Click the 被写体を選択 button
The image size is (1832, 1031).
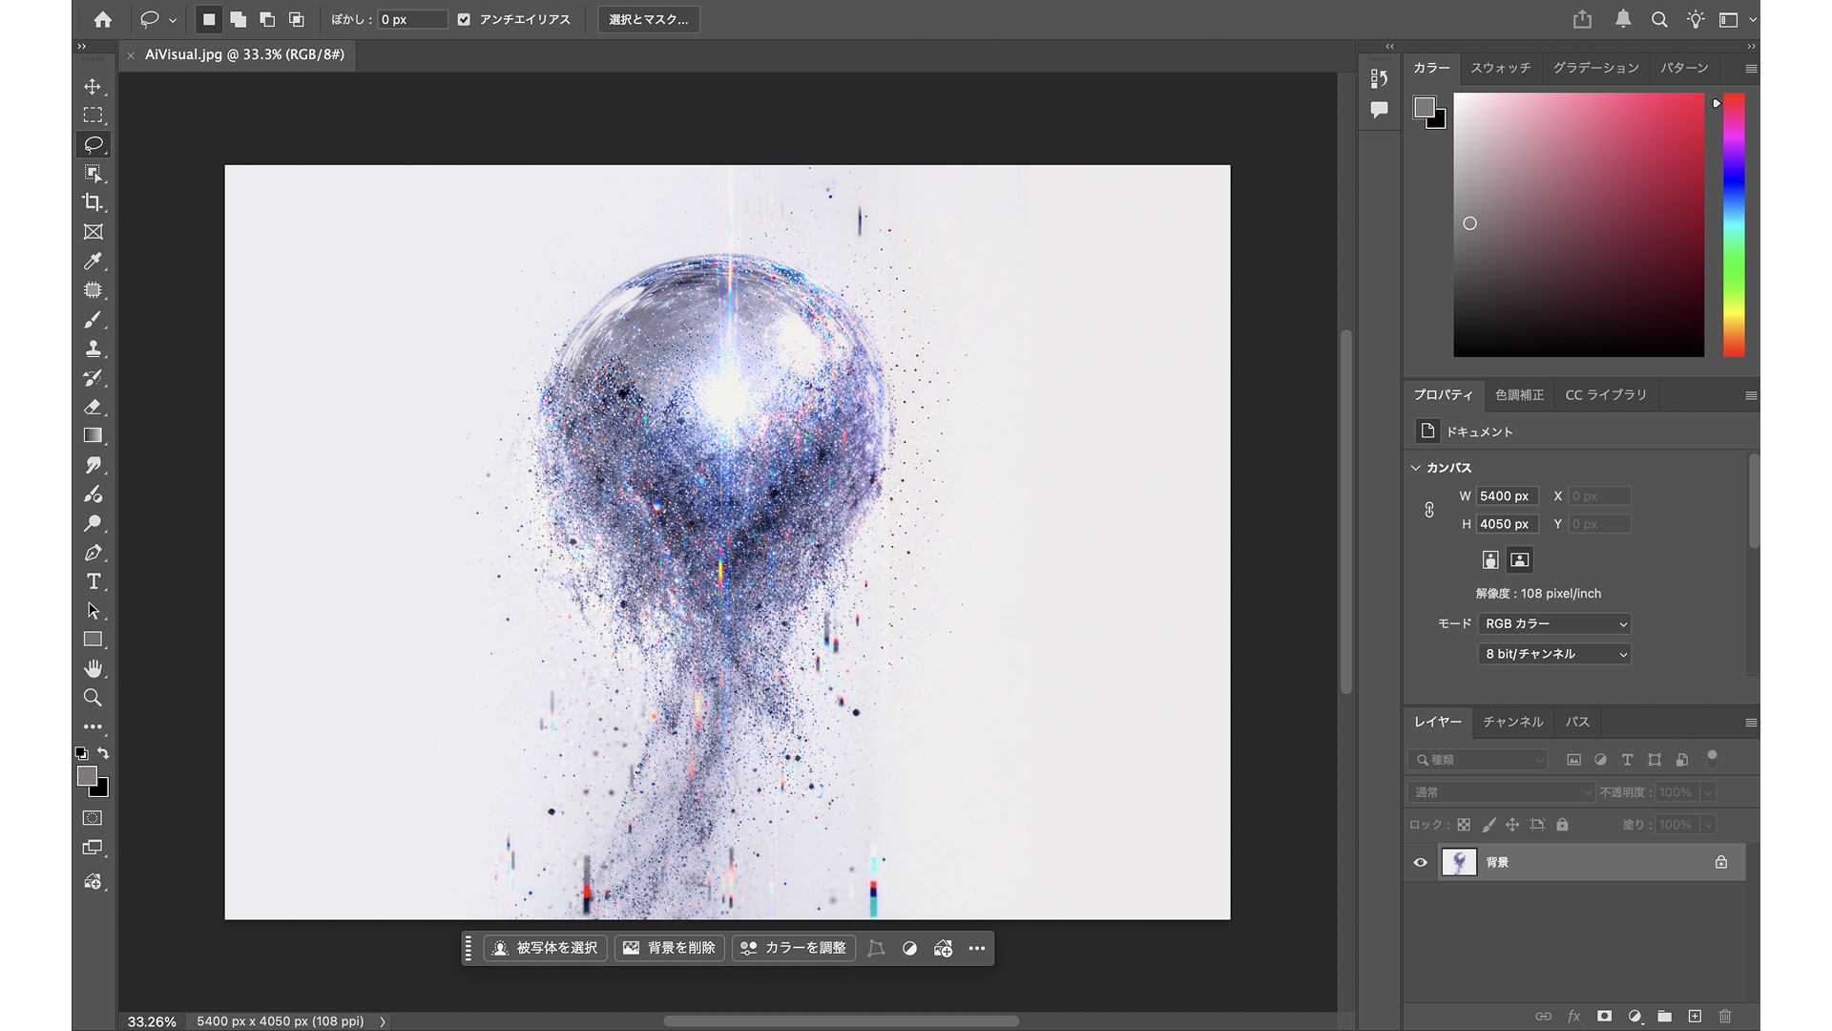click(546, 948)
